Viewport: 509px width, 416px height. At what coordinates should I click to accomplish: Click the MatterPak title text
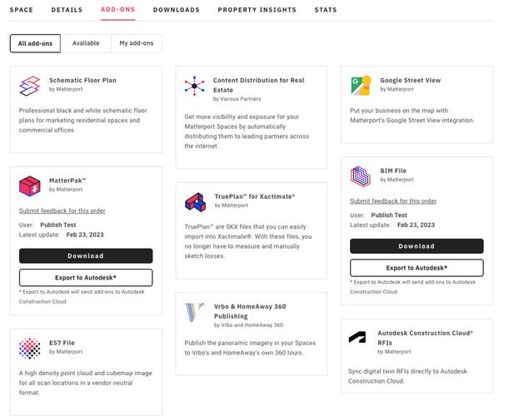pyautogui.click(x=67, y=181)
